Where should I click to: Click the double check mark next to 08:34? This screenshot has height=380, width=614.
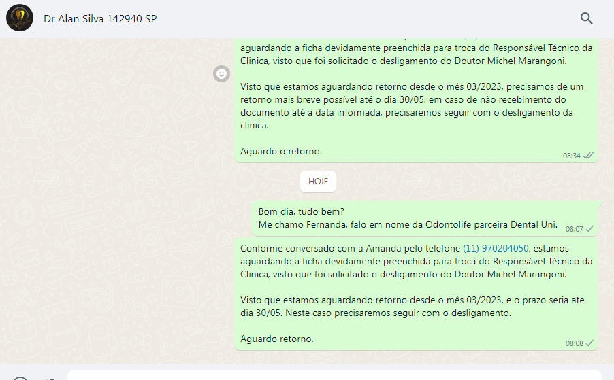tap(588, 156)
